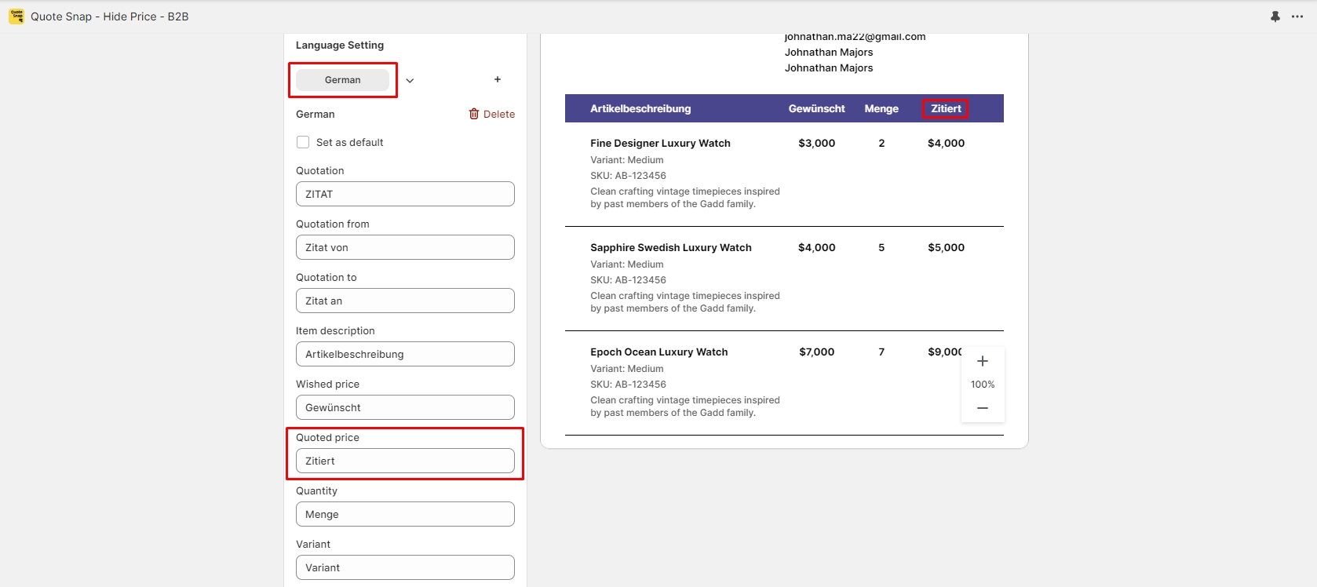The image size is (1317, 587).
Task: Click the Variant text field
Action: tap(405, 567)
